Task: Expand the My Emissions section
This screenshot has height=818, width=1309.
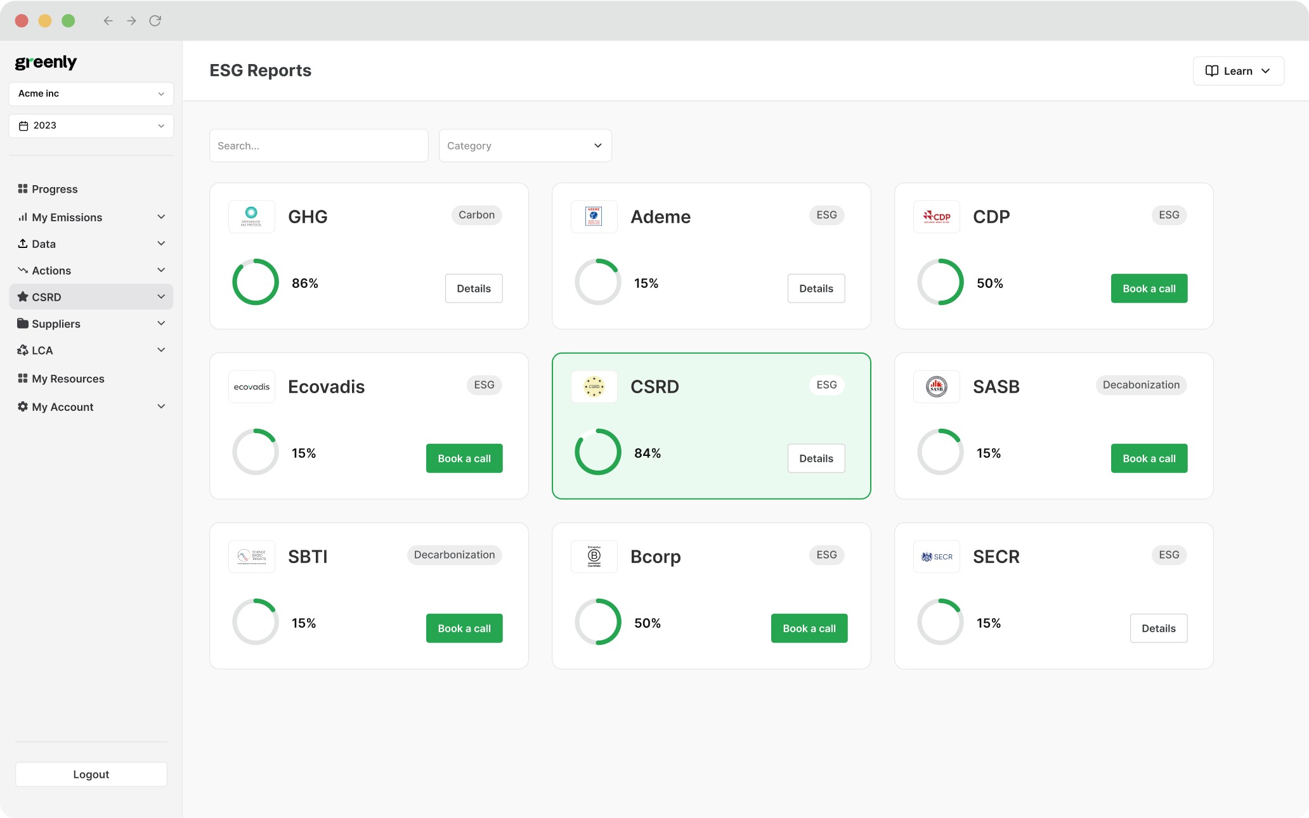Action: (162, 217)
